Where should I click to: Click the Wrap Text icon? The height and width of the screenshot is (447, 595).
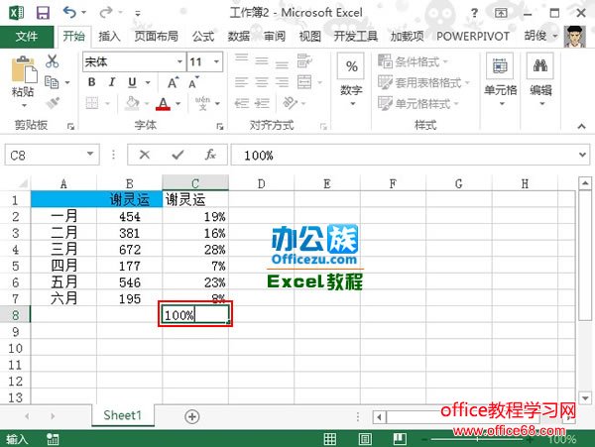point(304,60)
